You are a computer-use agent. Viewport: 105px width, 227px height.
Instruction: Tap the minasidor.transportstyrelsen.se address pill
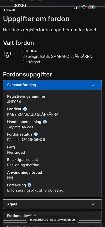click(52, 220)
